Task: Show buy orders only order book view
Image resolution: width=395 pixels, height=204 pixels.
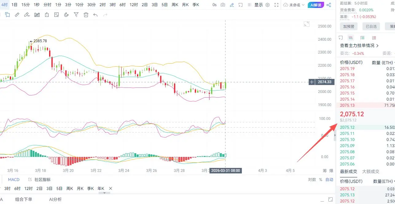Action: (x=362, y=38)
